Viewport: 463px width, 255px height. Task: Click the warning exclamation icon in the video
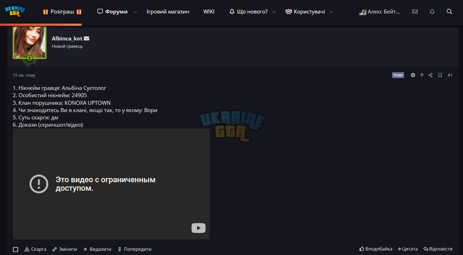pos(39,184)
